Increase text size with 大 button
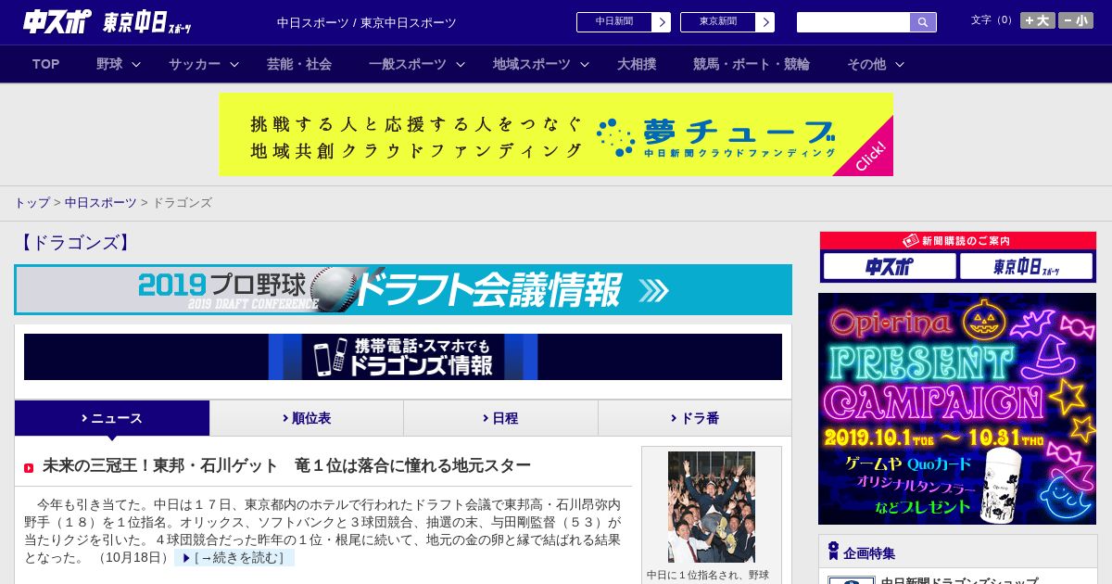1112x584 pixels. point(1038,20)
